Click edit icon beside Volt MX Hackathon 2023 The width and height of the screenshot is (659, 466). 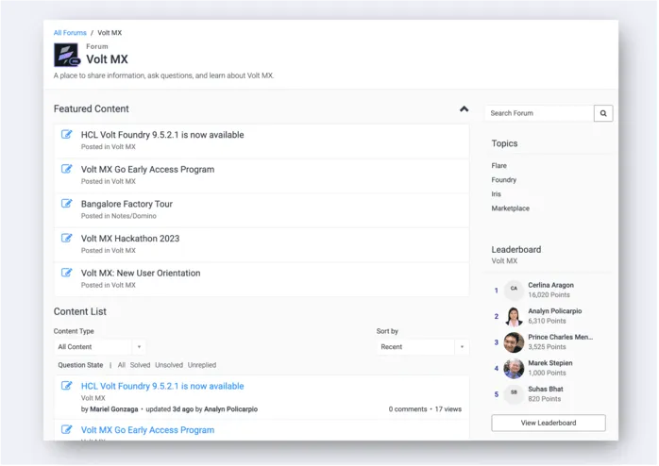(67, 238)
